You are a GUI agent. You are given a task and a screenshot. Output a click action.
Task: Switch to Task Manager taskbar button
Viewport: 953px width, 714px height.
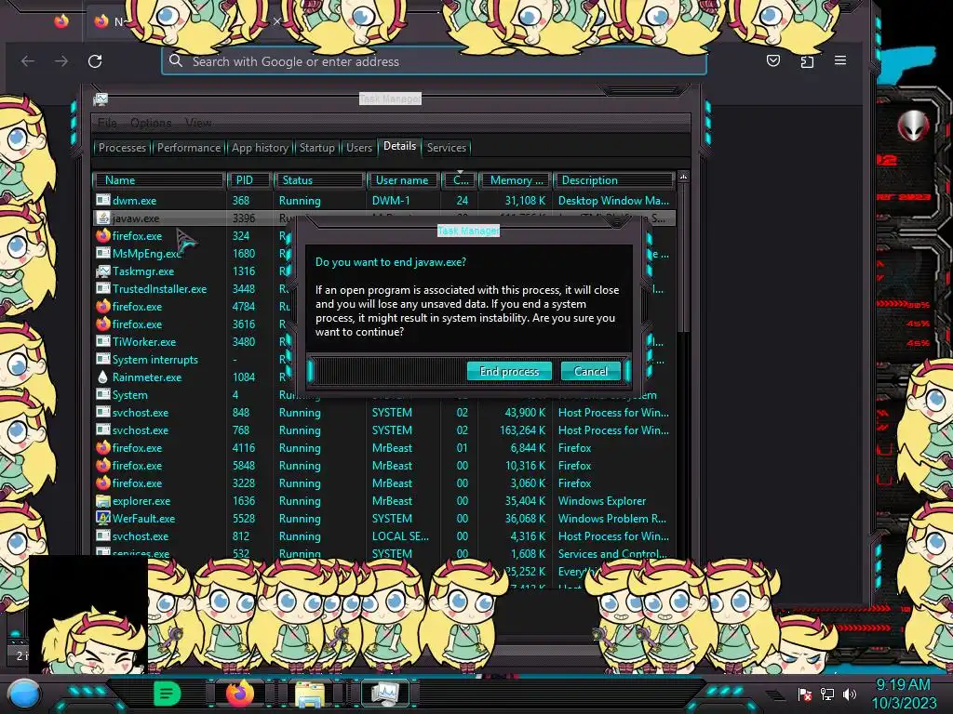point(384,694)
